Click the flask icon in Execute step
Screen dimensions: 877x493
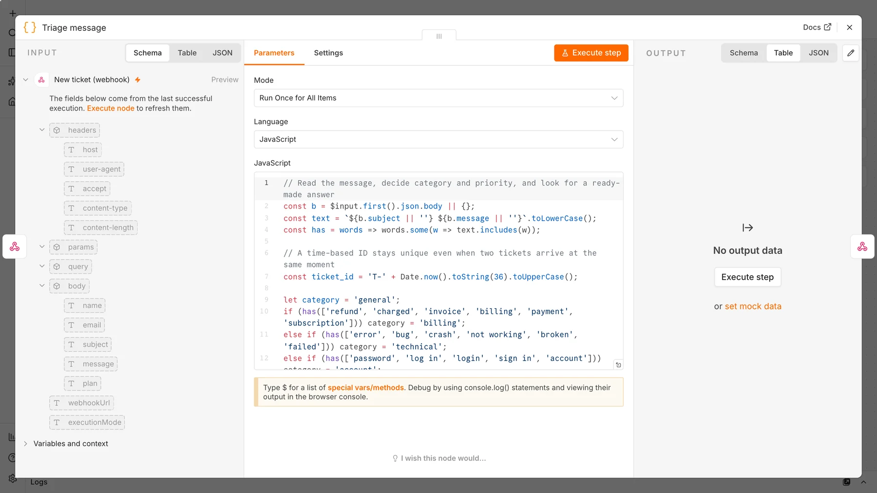coord(565,53)
